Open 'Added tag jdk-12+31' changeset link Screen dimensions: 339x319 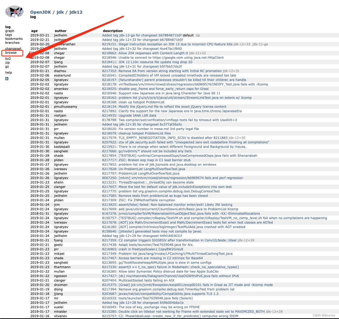pyautogui.click(x=142, y=67)
